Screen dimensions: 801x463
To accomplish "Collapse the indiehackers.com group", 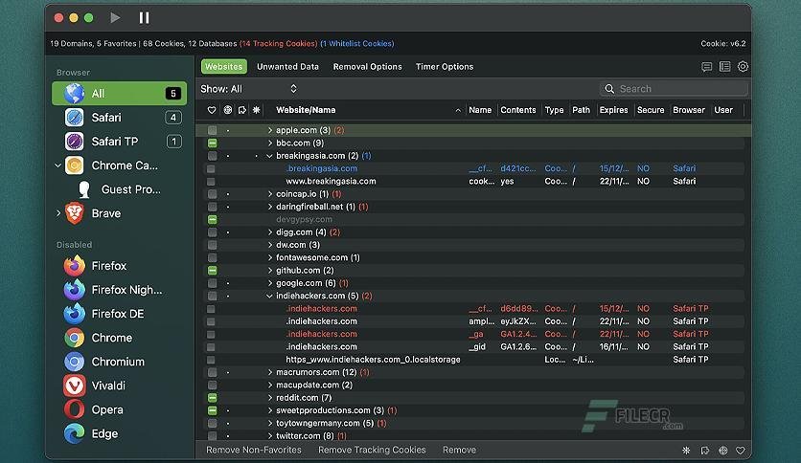I will 270,297.
